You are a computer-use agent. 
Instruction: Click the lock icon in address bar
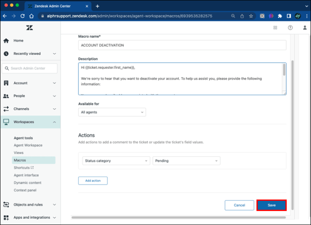(42, 16)
